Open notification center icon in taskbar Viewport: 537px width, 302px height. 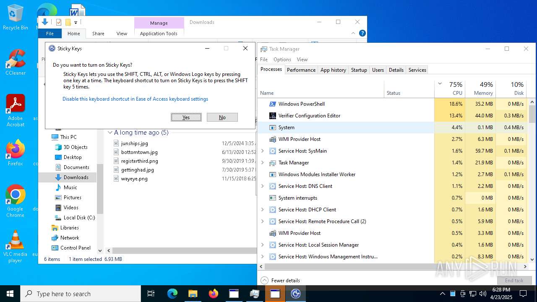click(x=523, y=294)
